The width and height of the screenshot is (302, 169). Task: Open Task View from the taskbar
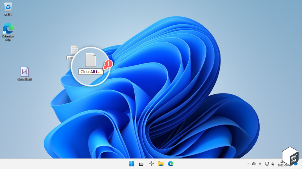click(x=141, y=164)
